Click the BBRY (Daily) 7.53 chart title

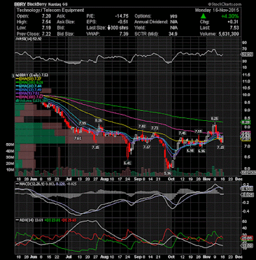coord(33,75)
